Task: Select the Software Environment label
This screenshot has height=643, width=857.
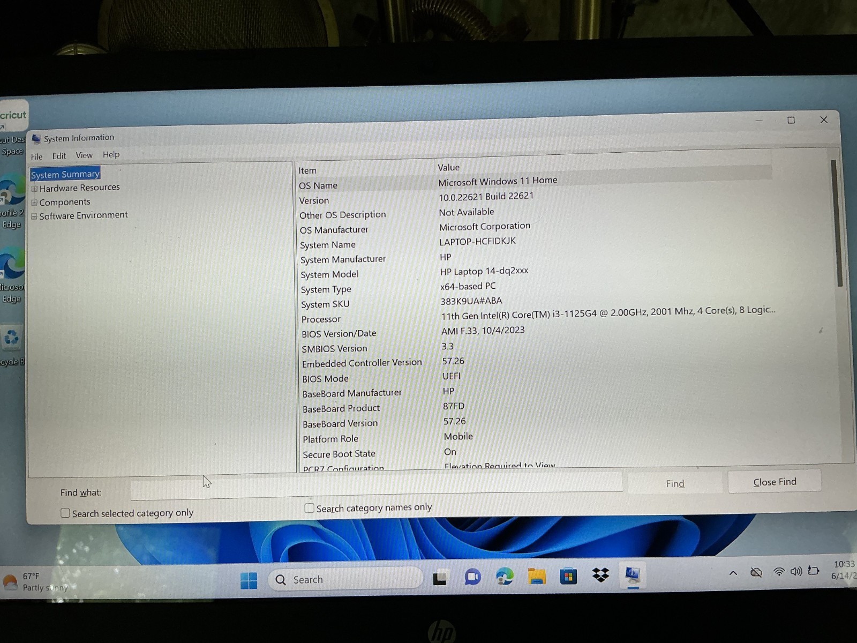Action: [x=84, y=215]
